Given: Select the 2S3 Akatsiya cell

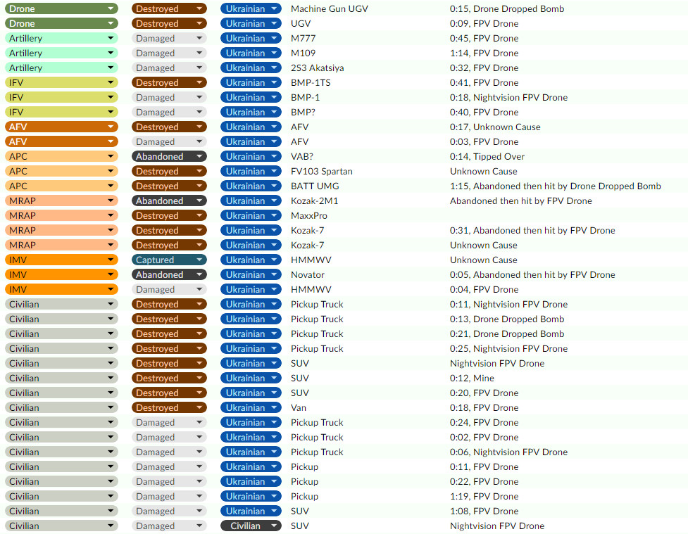Looking at the screenshot, I should coord(317,68).
